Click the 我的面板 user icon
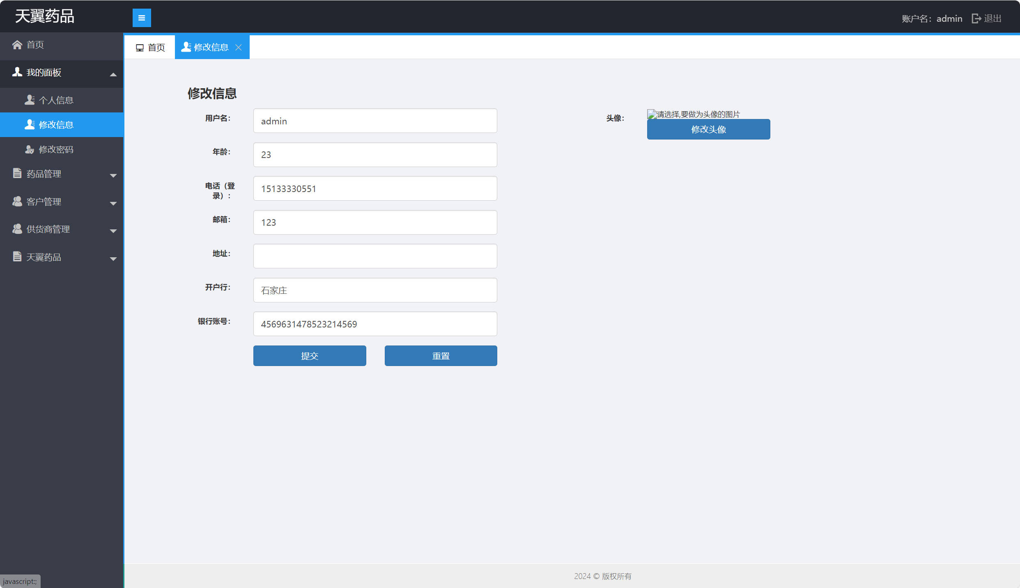This screenshot has width=1020, height=588. [17, 72]
